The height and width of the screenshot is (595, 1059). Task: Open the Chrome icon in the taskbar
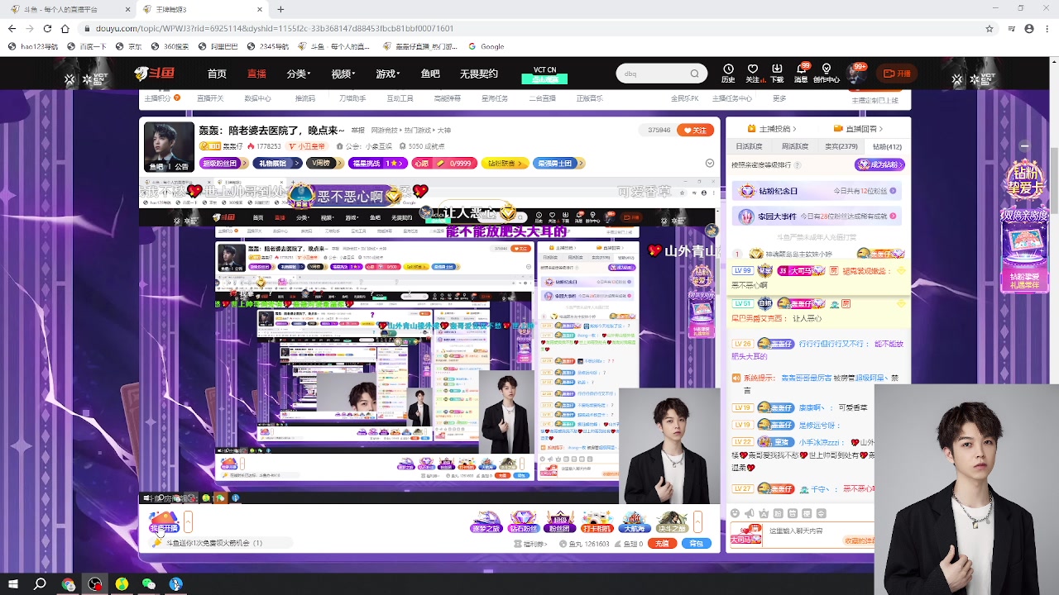pyautogui.click(x=69, y=584)
